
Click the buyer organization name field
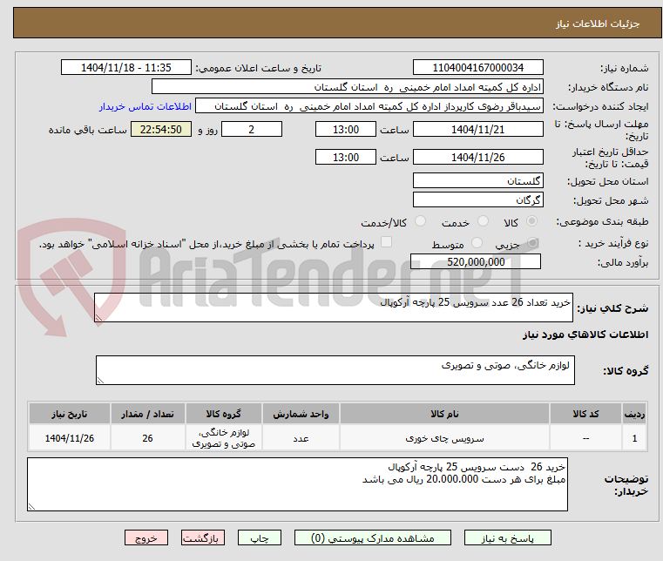click(347, 87)
